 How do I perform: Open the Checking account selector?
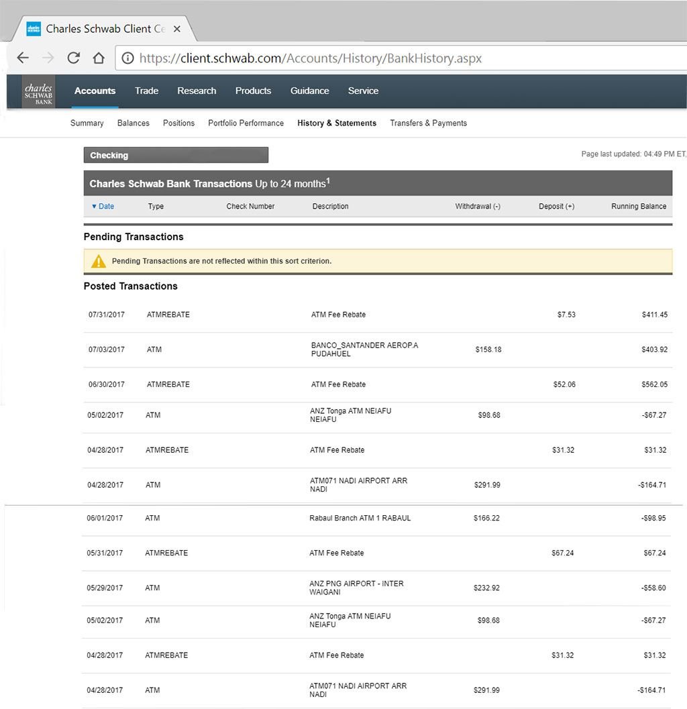coord(176,155)
